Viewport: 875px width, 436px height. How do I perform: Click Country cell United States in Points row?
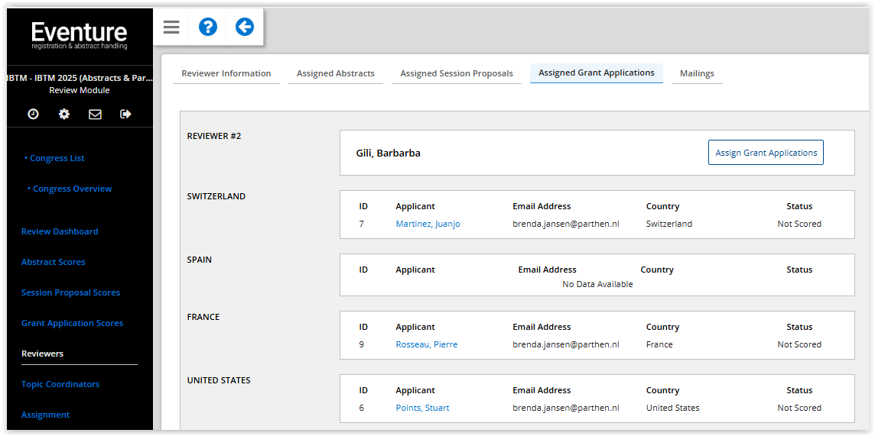pos(672,409)
